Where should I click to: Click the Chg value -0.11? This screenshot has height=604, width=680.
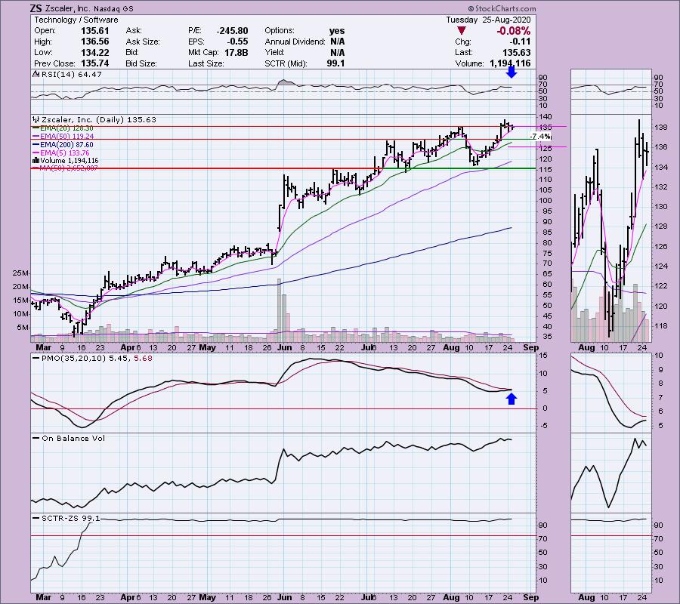coord(521,42)
